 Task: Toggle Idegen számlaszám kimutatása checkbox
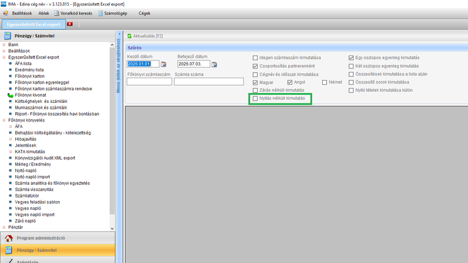point(255,58)
